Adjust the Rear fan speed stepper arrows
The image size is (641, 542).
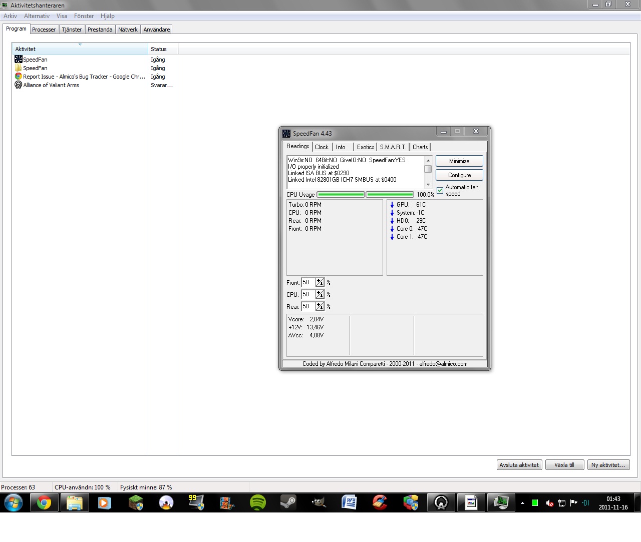[x=320, y=306]
